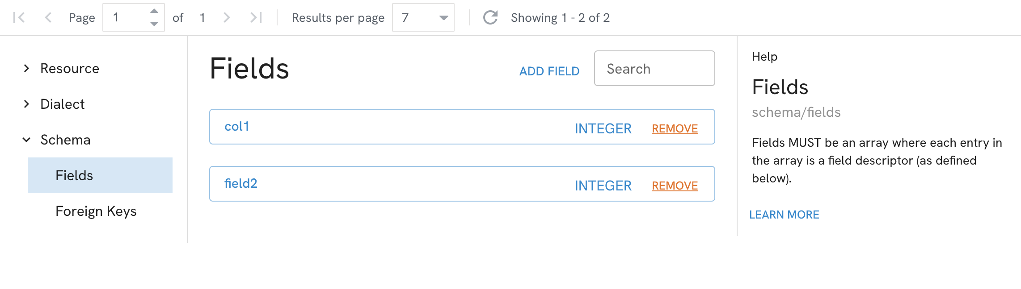This screenshot has height=289, width=1021.
Task: Go to the previous page
Action: point(48,17)
